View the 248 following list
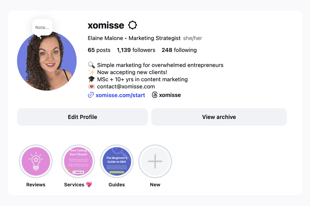The width and height of the screenshot is (310, 206). tap(179, 50)
